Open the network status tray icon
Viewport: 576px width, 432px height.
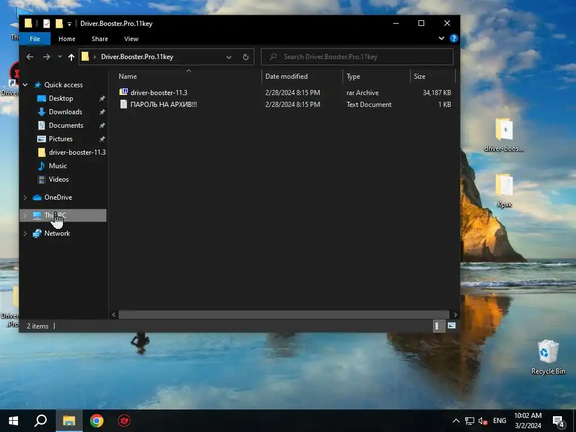[x=470, y=421]
